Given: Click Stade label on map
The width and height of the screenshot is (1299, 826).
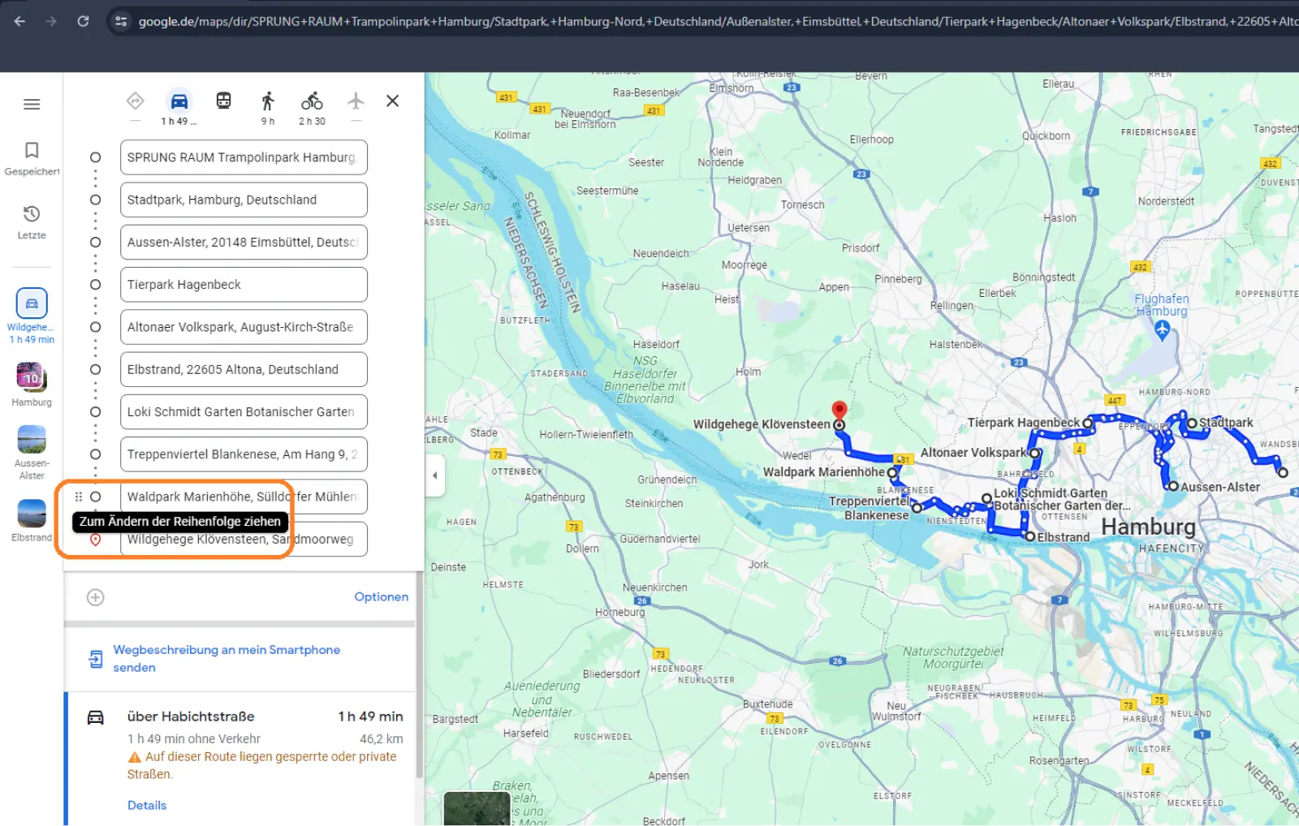Looking at the screenshot, I should click(484, 433).
